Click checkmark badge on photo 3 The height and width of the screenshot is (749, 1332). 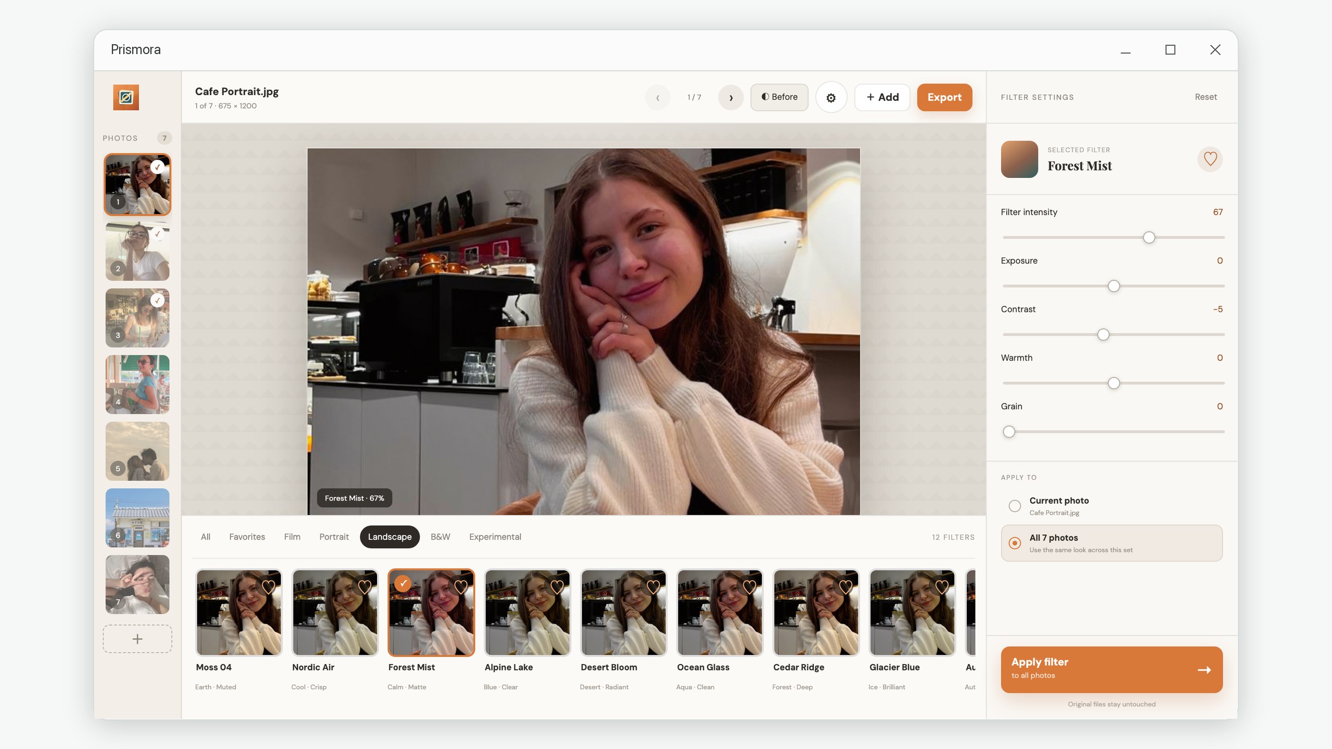[x=157, y=300]
